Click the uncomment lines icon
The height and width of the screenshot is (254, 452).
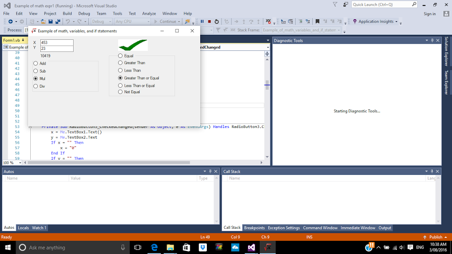[x=308, y=22]
